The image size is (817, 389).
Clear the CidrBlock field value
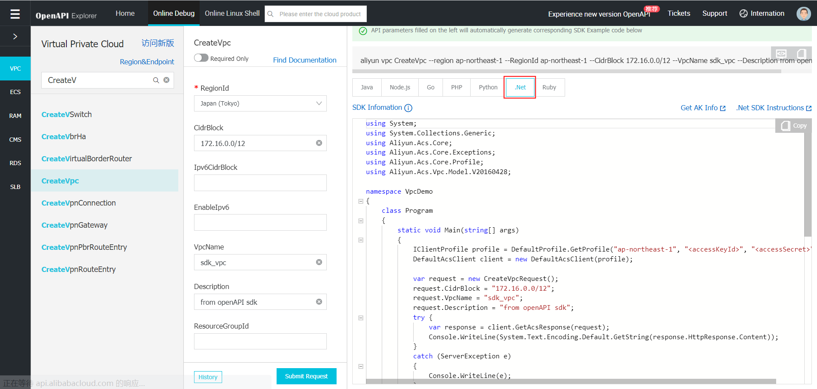point(319,143)
